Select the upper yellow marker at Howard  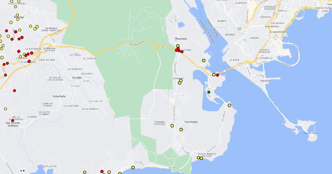click(x=181, y=81)
